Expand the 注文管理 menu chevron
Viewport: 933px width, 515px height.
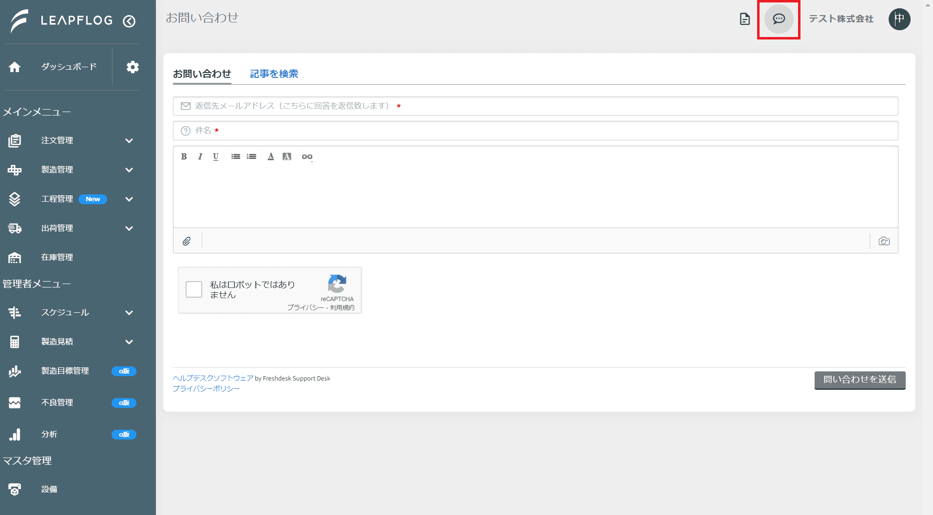[129, 141]
